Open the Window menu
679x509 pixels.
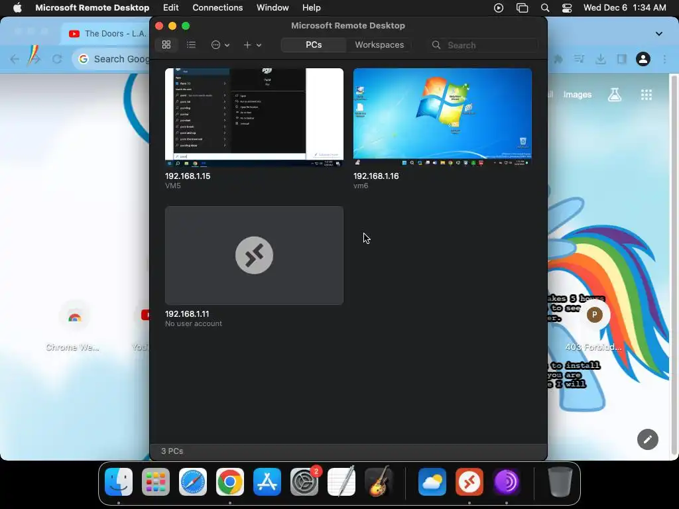[273, 8]
